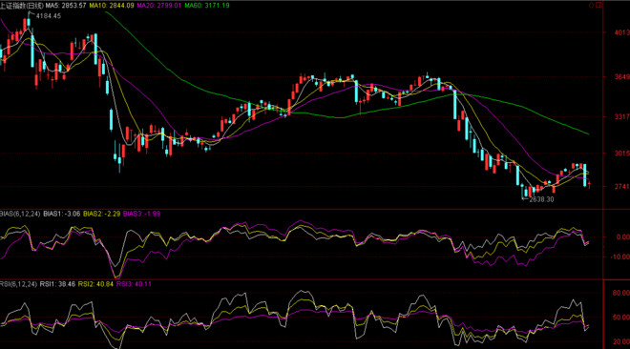
Task: Click the 3649 price axis label
Action: (x=622, y=76)
